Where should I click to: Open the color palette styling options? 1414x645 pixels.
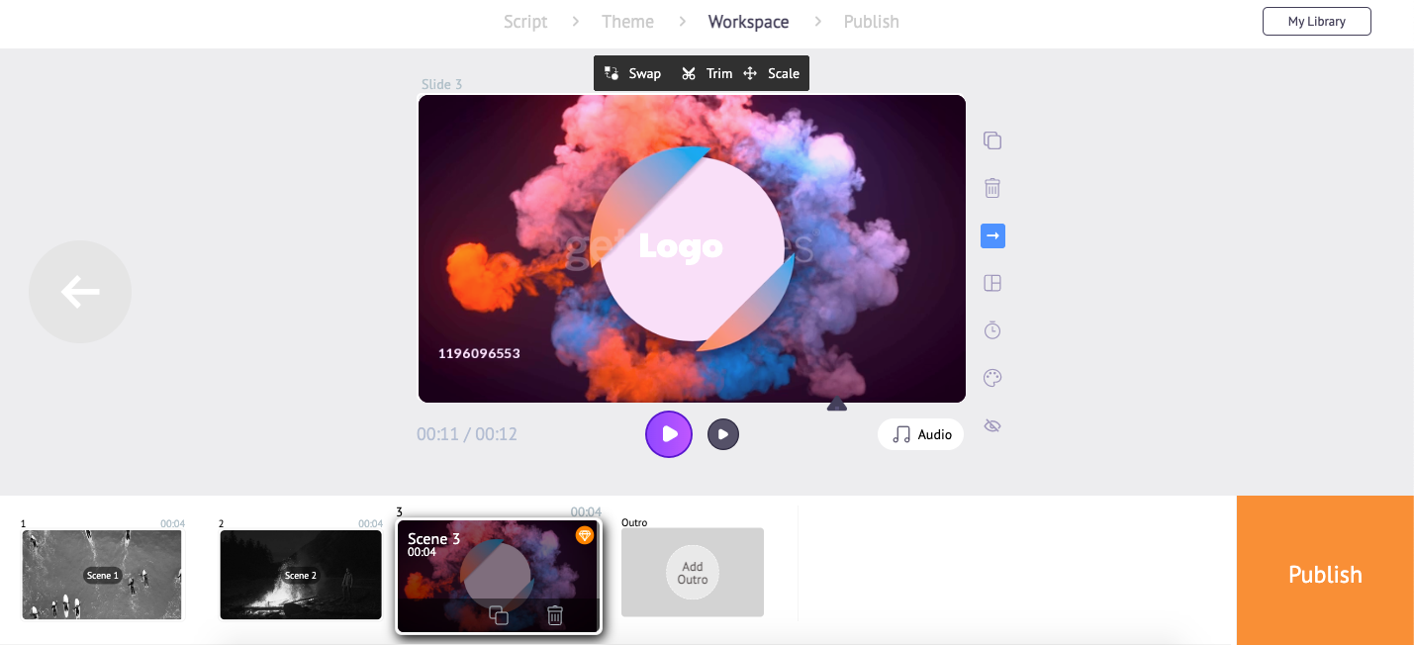(992, 377)
